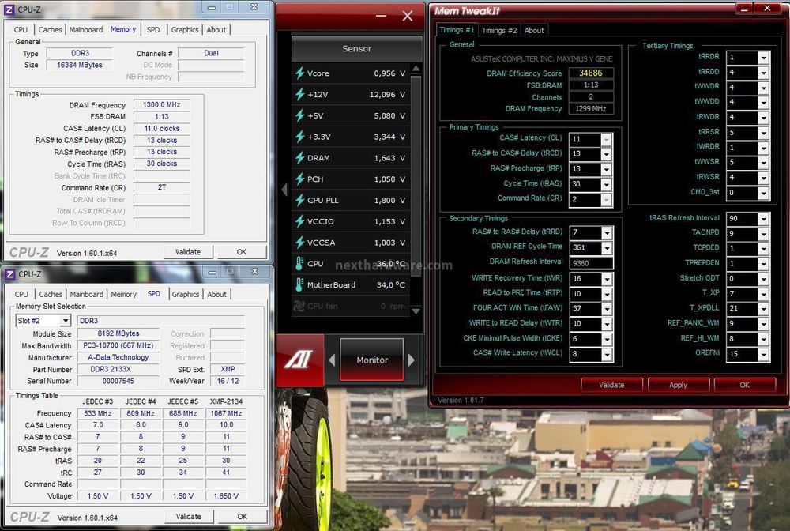Image resolution: width=790 pixels, height=531 pixels.
Task: Open the Slot #2 memory slot dropdown
Action: [65, 320]
